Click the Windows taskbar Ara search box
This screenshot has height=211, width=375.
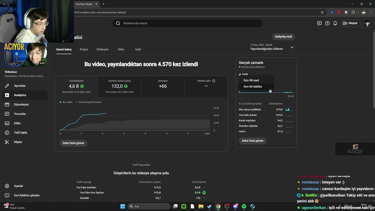click(x=149, y=206)
